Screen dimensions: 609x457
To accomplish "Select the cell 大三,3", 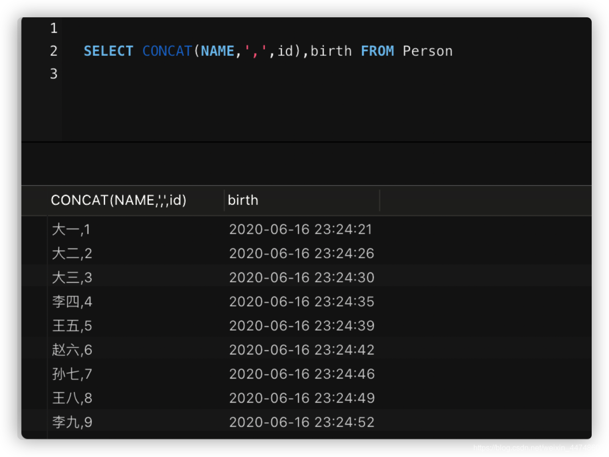I will 72,278.
